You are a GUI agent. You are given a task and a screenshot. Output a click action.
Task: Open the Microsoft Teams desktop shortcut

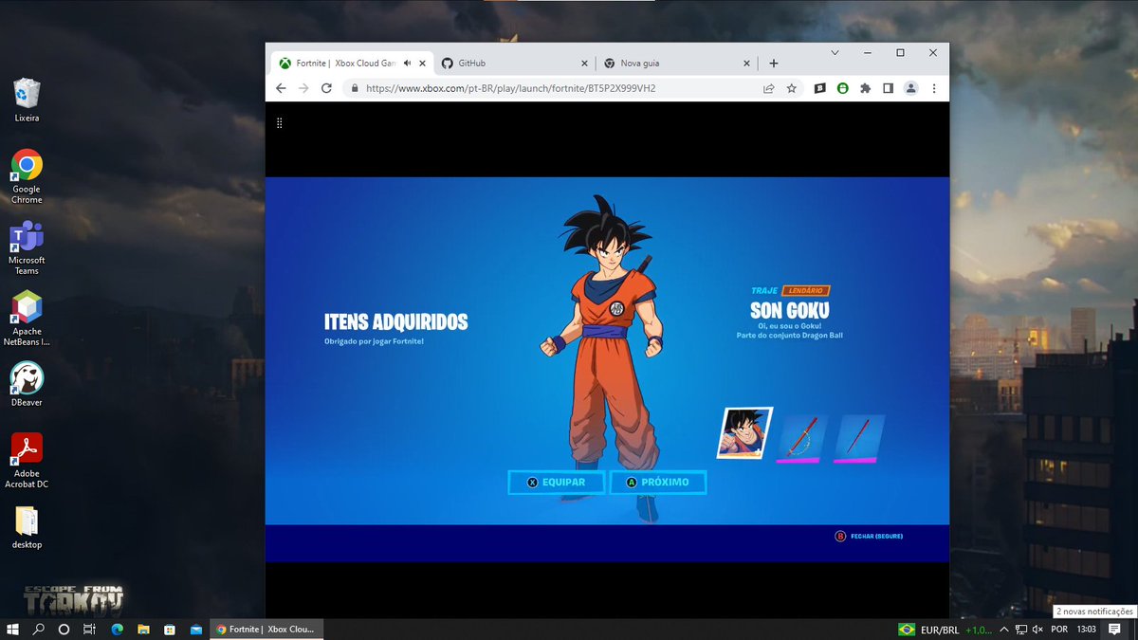click(x=27, y=247)
